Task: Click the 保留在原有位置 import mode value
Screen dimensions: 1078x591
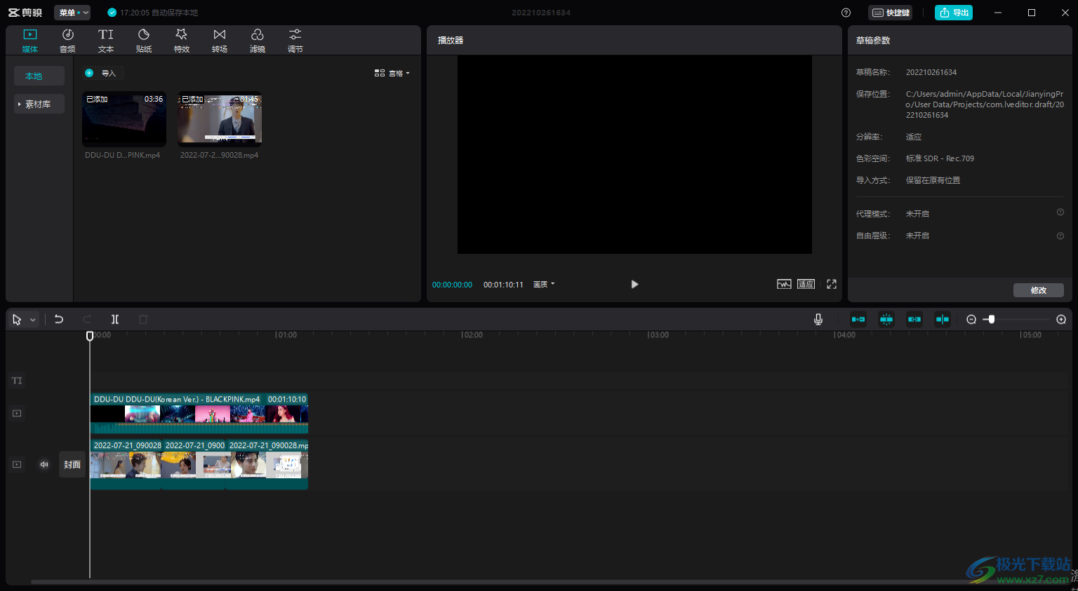Action: click(933, 180)
